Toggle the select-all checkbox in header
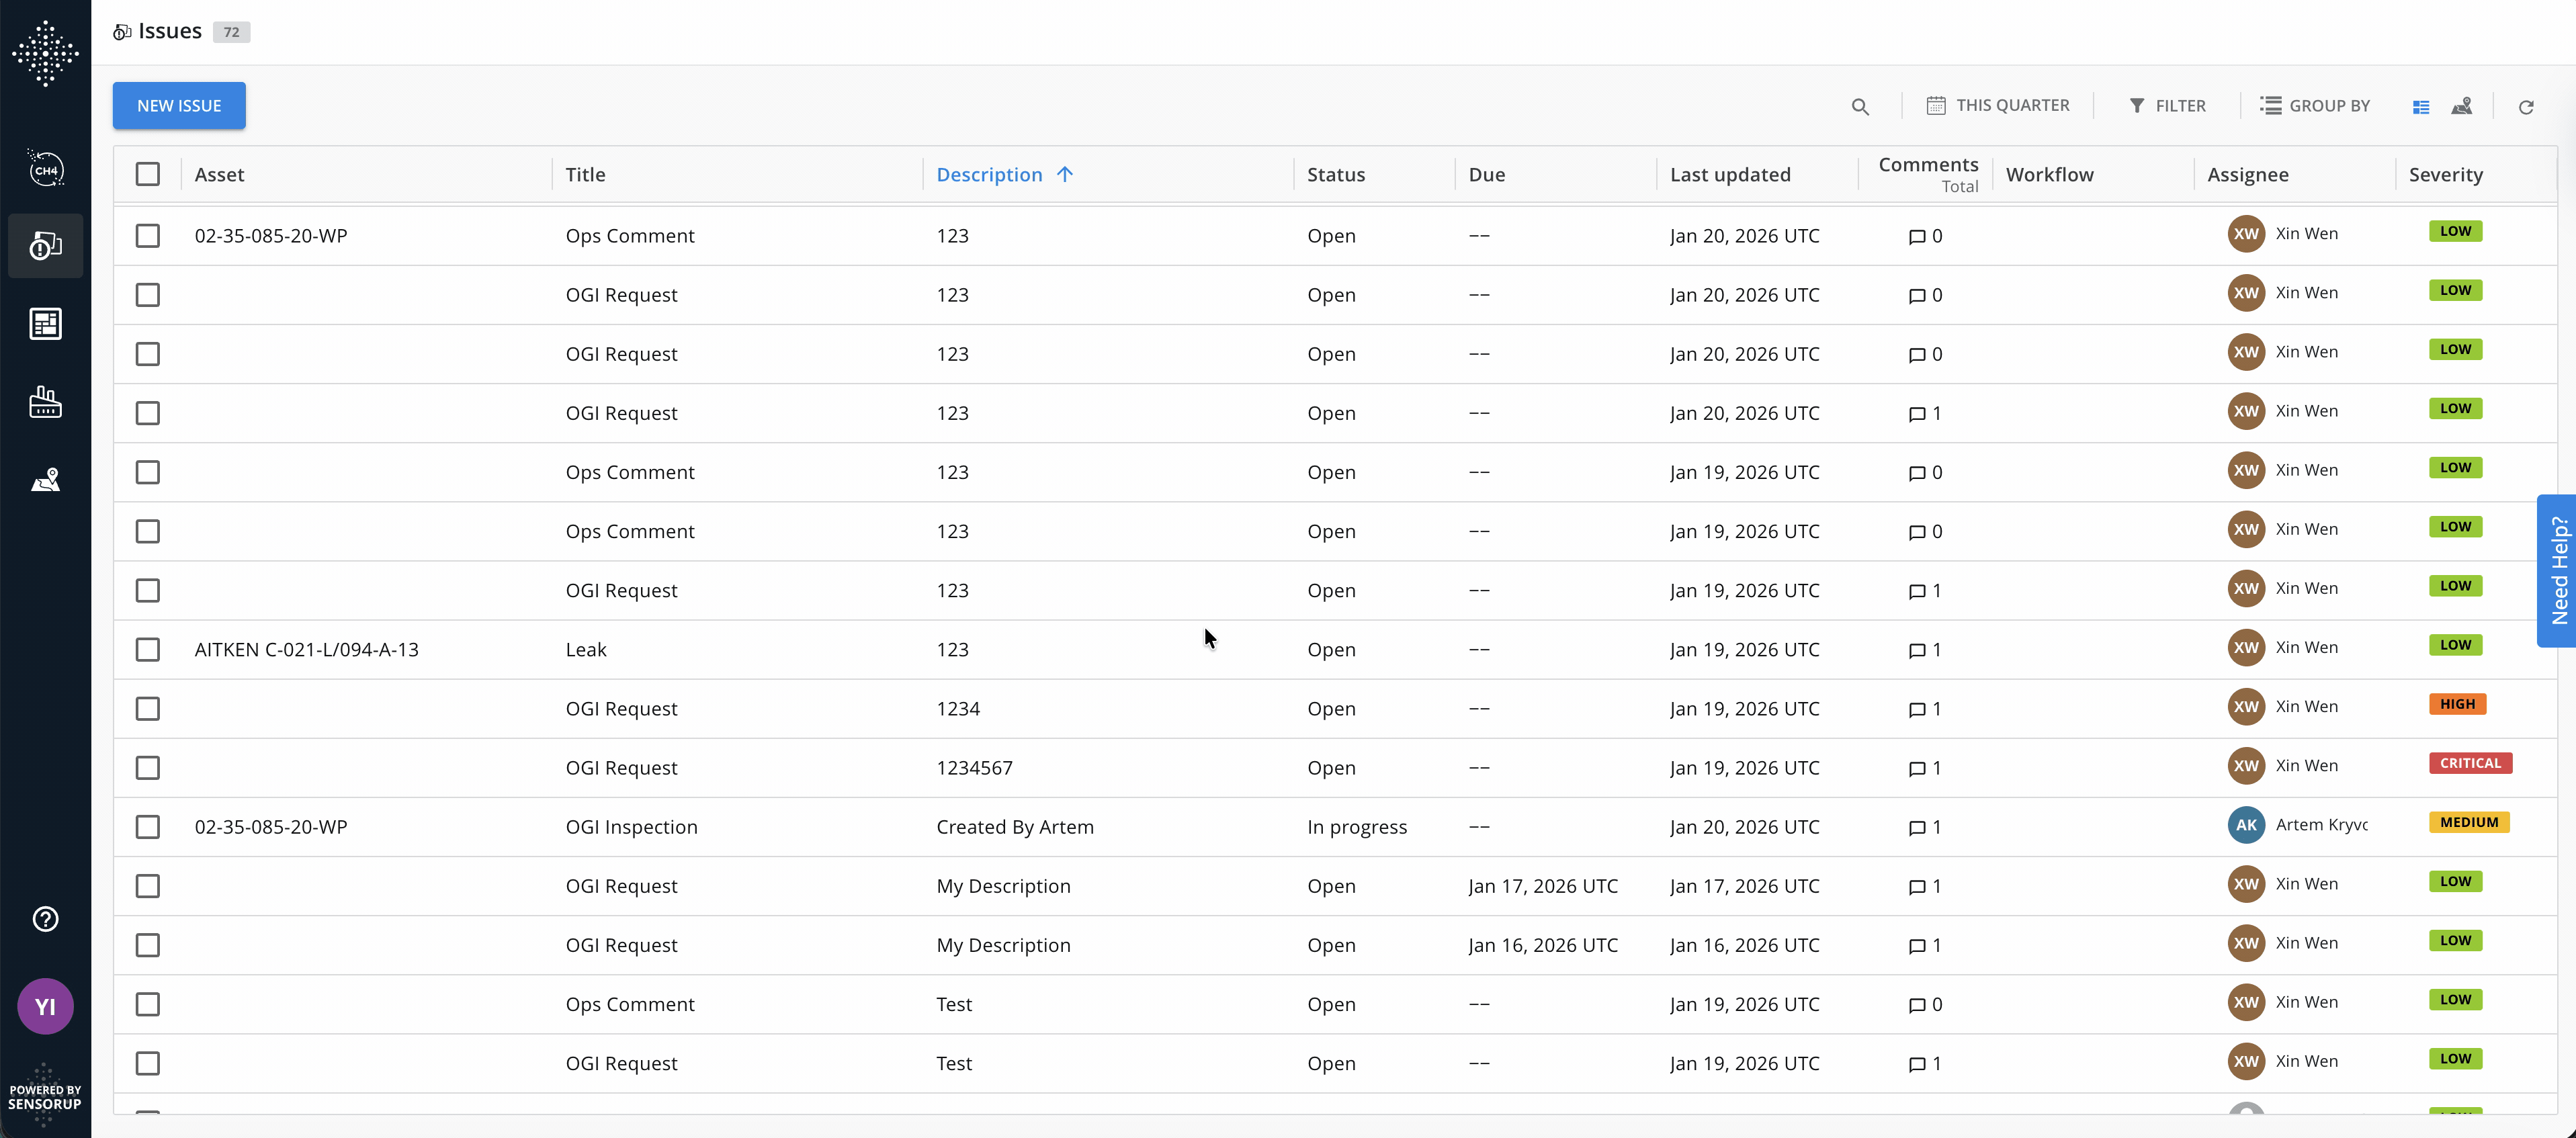Viewport: 2576px width, 1138px height. (x=147, y=174)
